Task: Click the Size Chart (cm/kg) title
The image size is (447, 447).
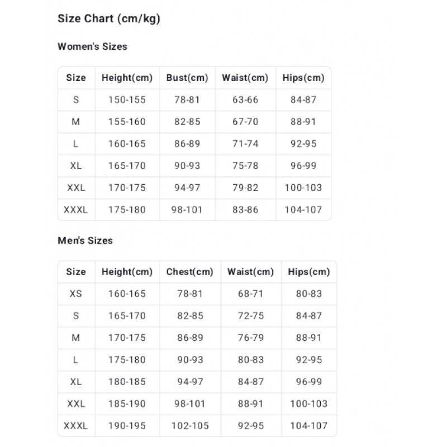Action: click(109, 19)
